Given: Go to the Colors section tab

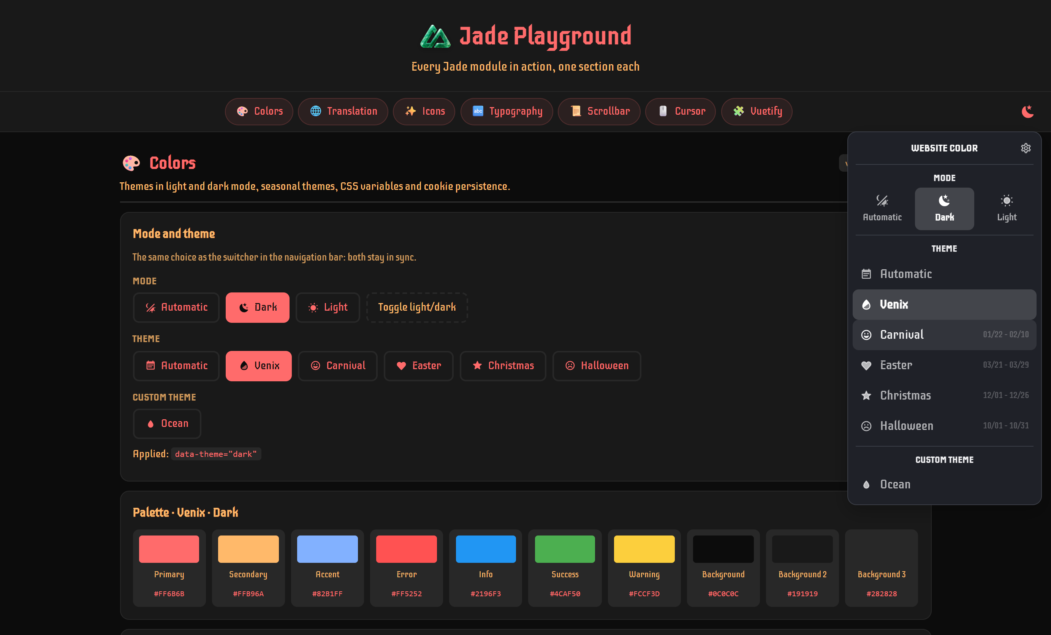Looking at the screenshot, I should 259,111.
